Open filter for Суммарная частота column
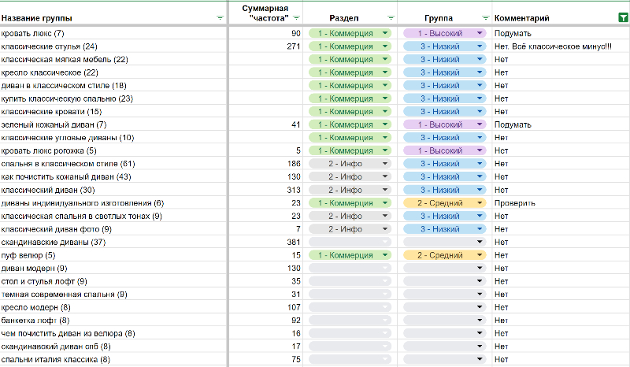Image resolution: width=630 pixels, height=367 pixels. [297, 17]
